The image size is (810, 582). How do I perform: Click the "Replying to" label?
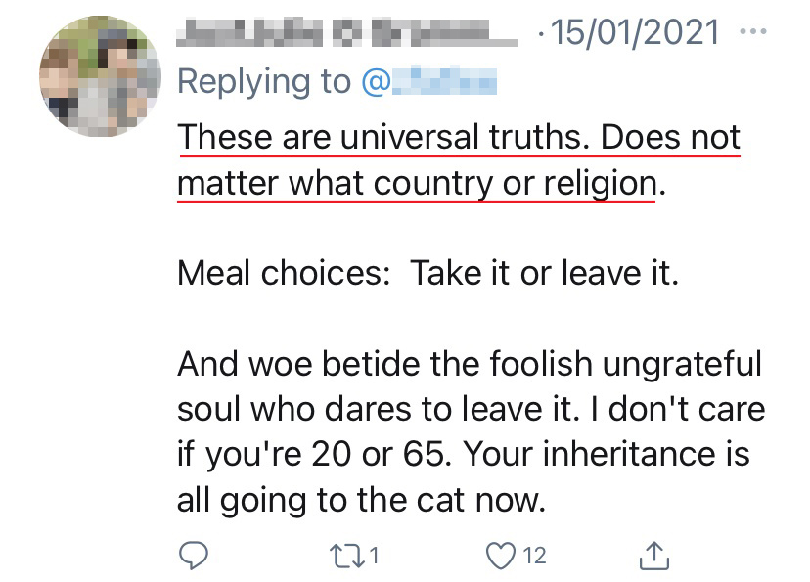pos(264,82)
